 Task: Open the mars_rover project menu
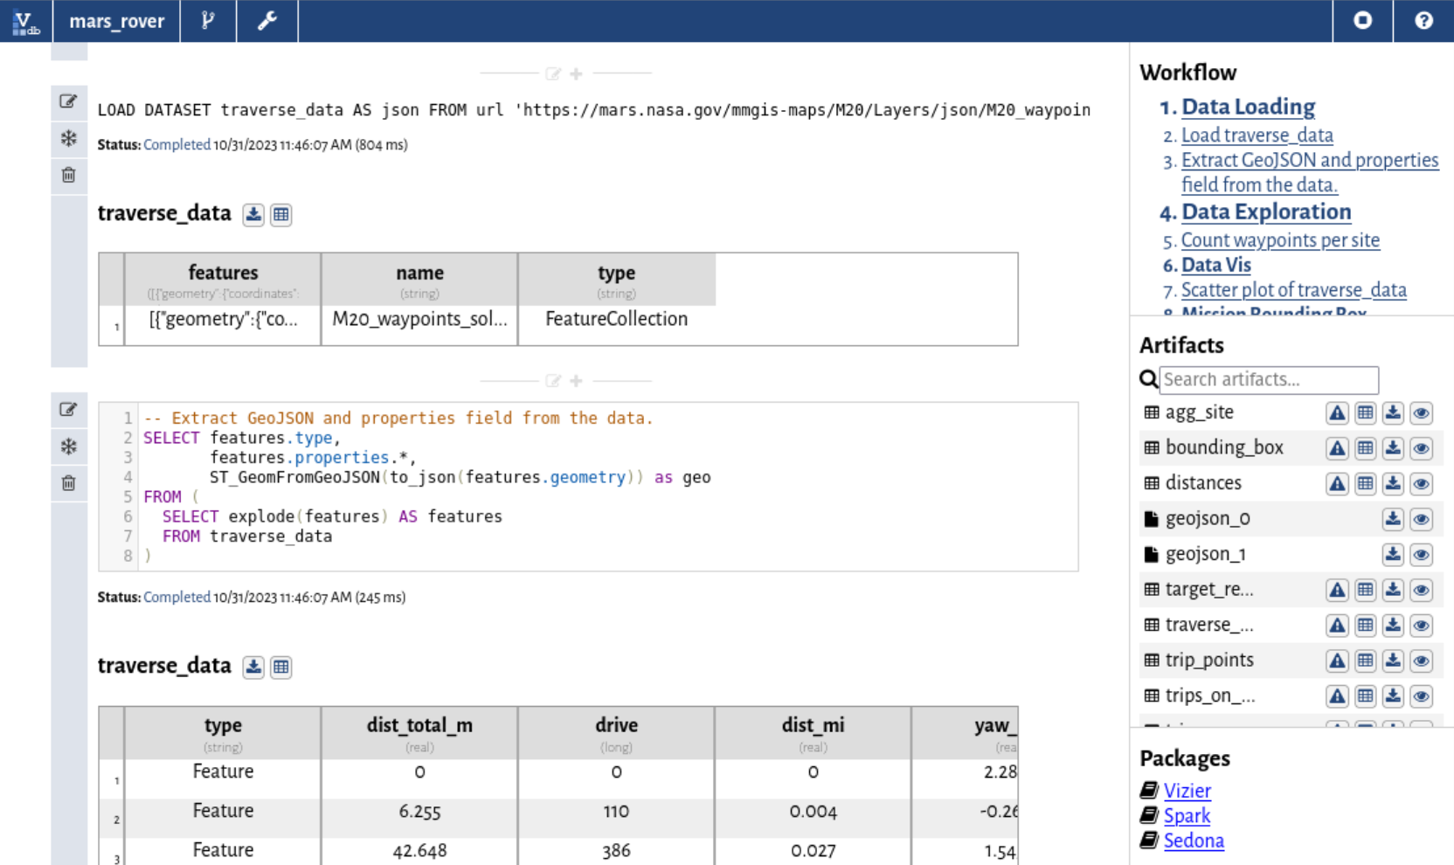point(117,20)
